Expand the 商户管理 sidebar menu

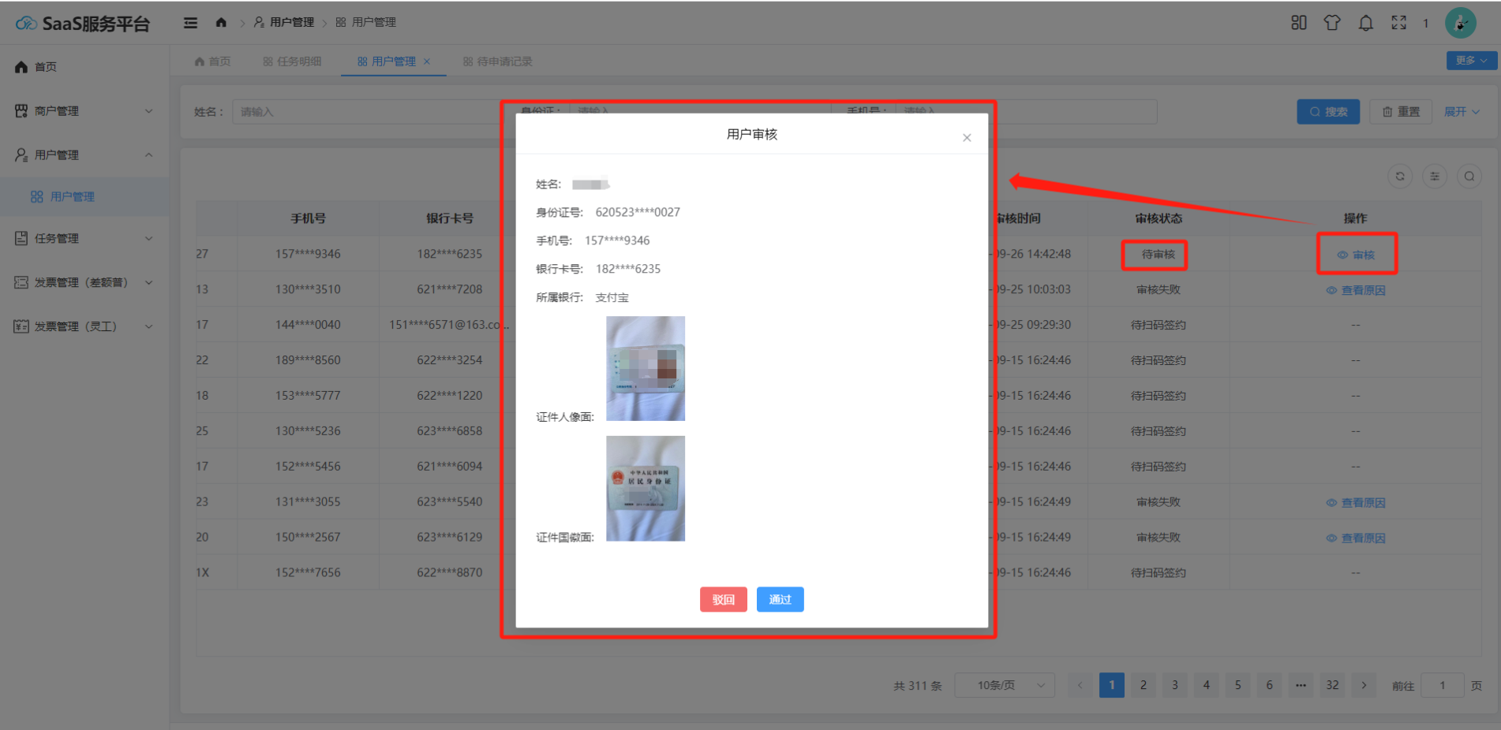point(84,111)
